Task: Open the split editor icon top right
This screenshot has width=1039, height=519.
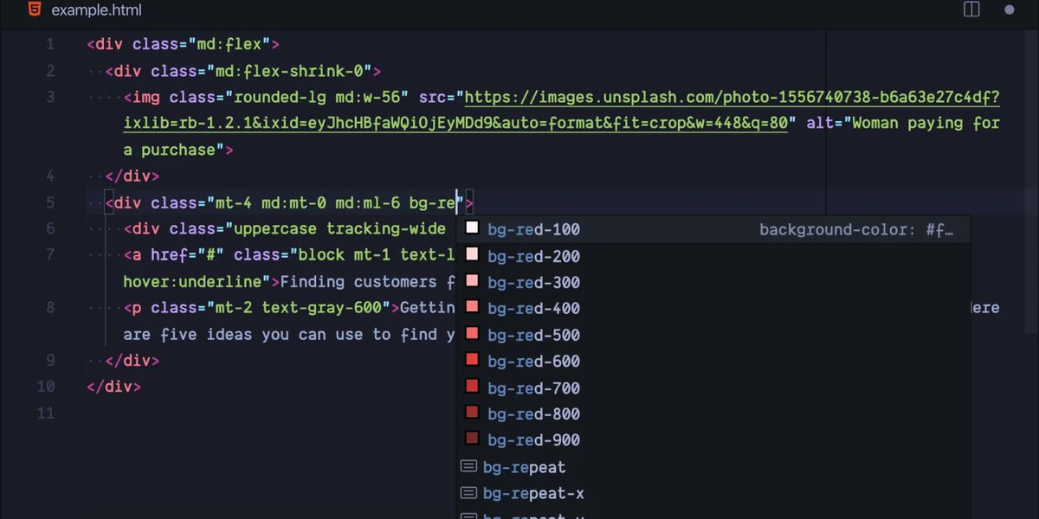Action: point(971,10)
